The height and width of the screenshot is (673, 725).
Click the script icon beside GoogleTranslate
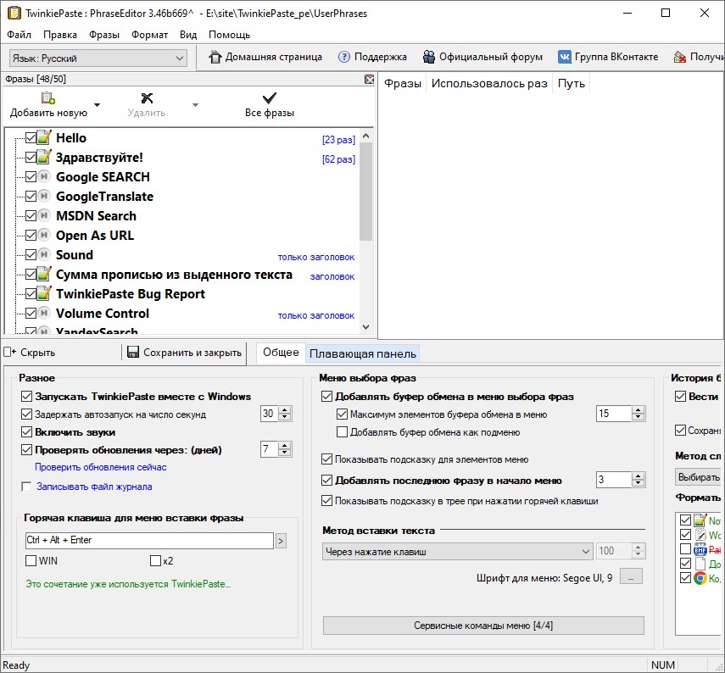(44, 196)
